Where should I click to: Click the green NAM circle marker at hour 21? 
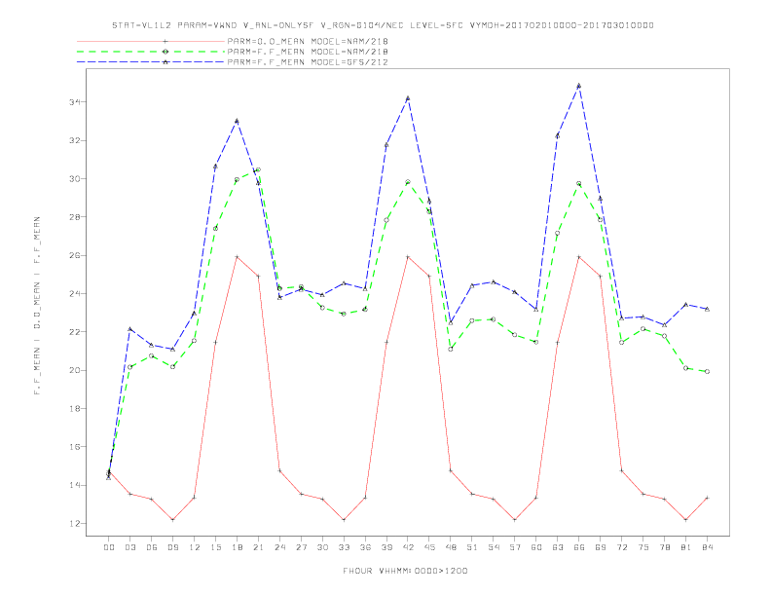coord(258,170)
